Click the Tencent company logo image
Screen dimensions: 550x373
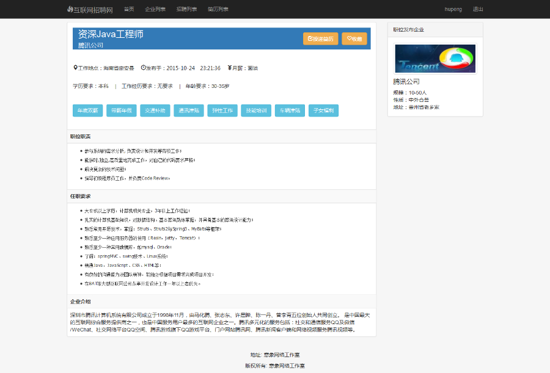(x=435, y=58)
